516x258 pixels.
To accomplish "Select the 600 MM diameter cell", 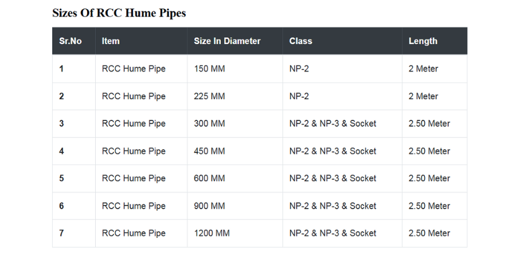I will click(235, 178).
